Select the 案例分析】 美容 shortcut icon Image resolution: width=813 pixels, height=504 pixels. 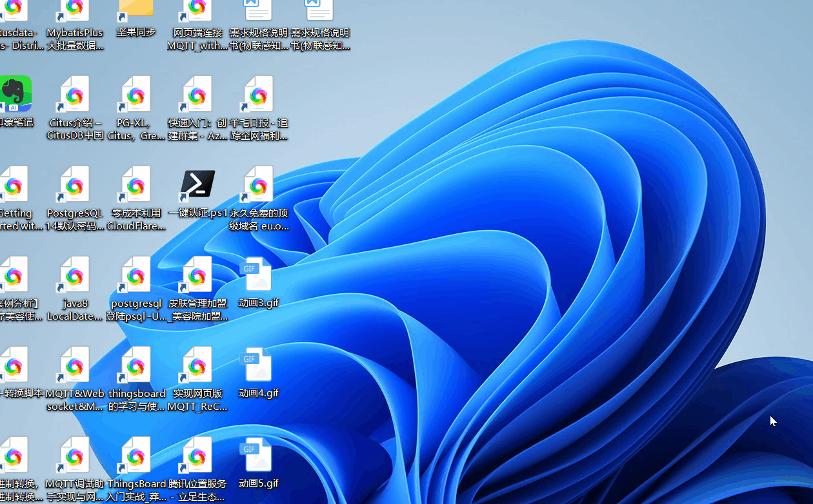14,275
